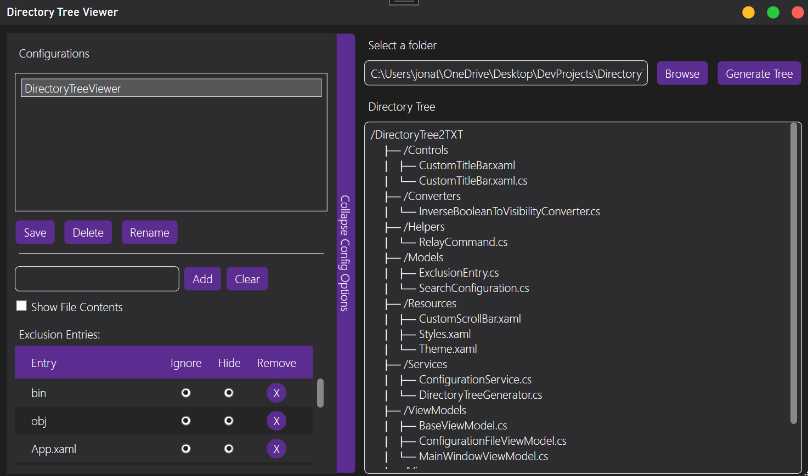Image resolution: width=808 pixels, height=476 pixels.
Task: Rename the selected configuration
Action: point(150,232)
